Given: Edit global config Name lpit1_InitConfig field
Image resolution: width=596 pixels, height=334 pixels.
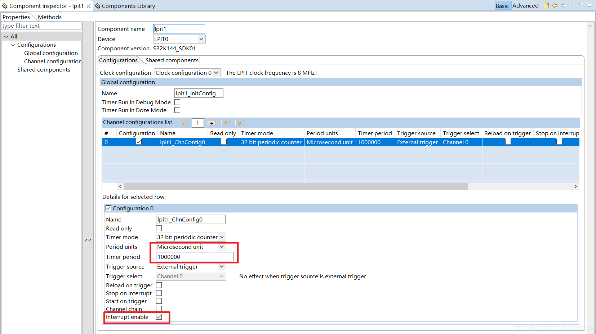Looking at the screenshot, I should pos(199,93).
